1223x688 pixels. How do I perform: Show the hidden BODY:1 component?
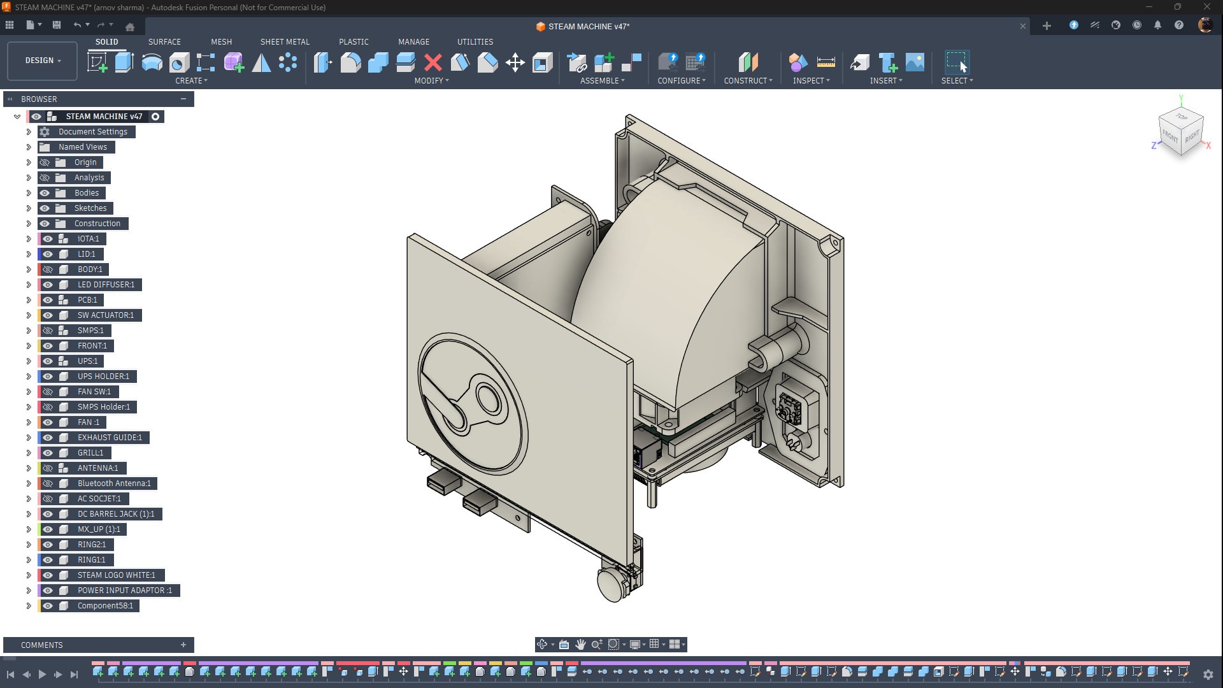coord(48,269)
